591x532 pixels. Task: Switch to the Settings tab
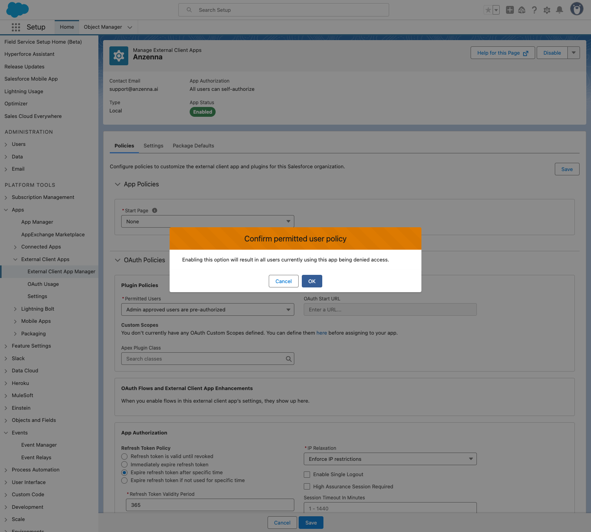pos(153,146)
